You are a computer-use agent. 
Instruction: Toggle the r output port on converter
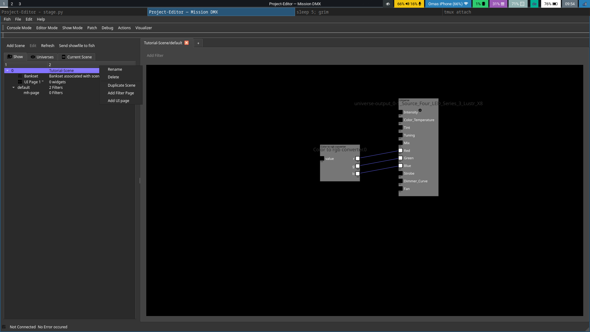tap(358, 159)
